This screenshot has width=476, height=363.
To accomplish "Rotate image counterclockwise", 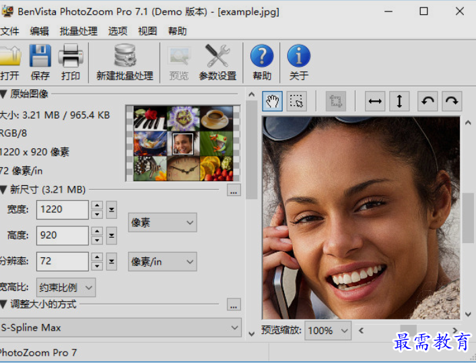I will (428, 101).
